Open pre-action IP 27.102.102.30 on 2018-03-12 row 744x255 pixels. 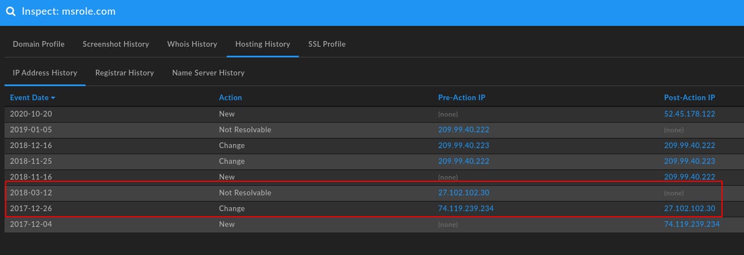tap(464, 193)
